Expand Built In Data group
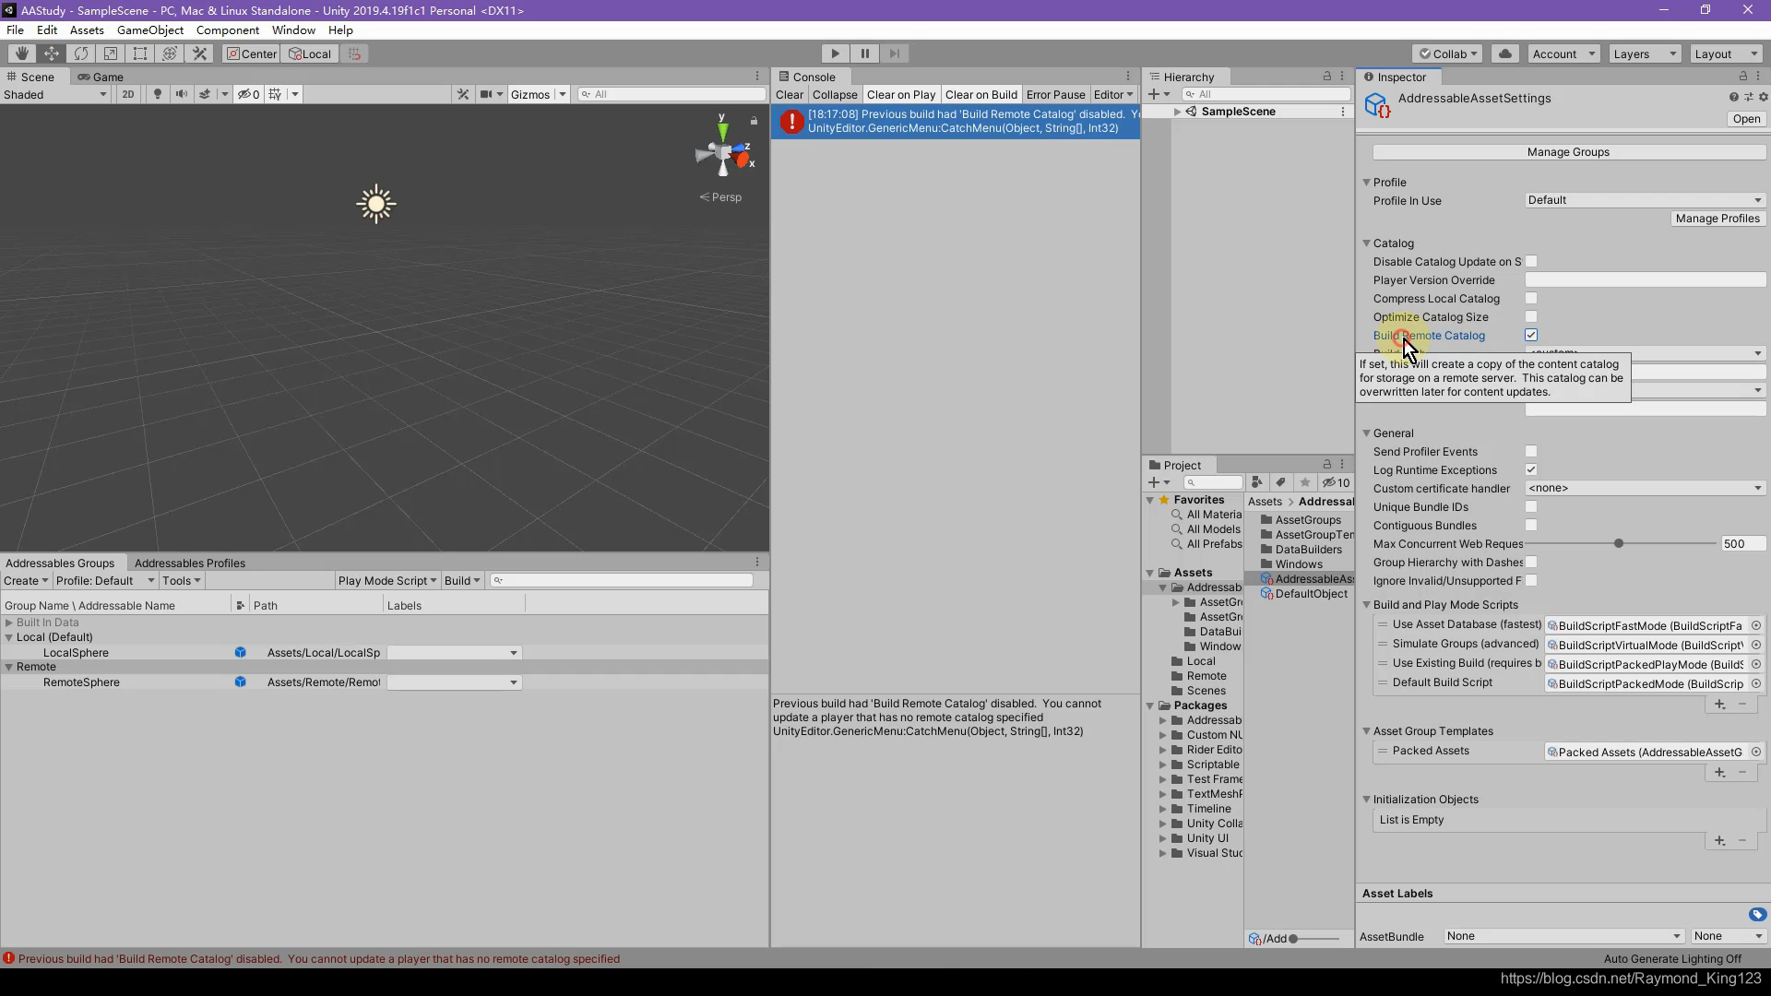This screenshot has height=996, width=1771. pos(9,622)
